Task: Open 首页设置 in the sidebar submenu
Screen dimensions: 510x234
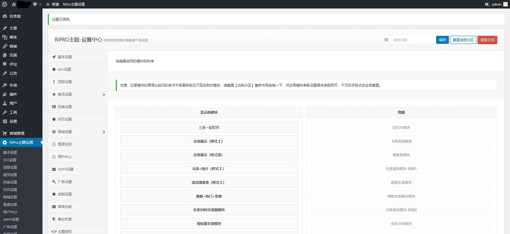Action: click(x=10, y=175)
